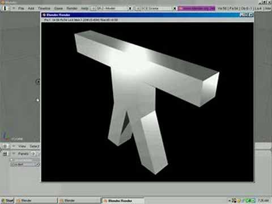272x204 pixels.
Task: Open the Add menu
Action: click(x=31, y=8)
